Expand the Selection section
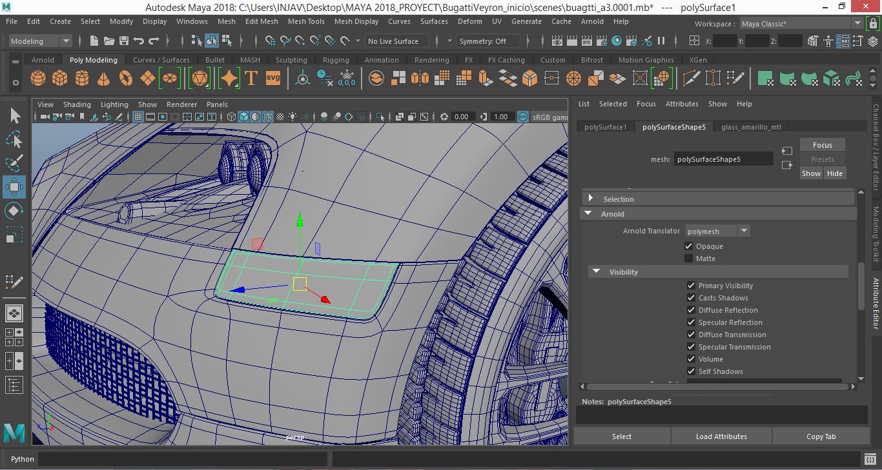882x470 pixels. (x=590, y=199)
